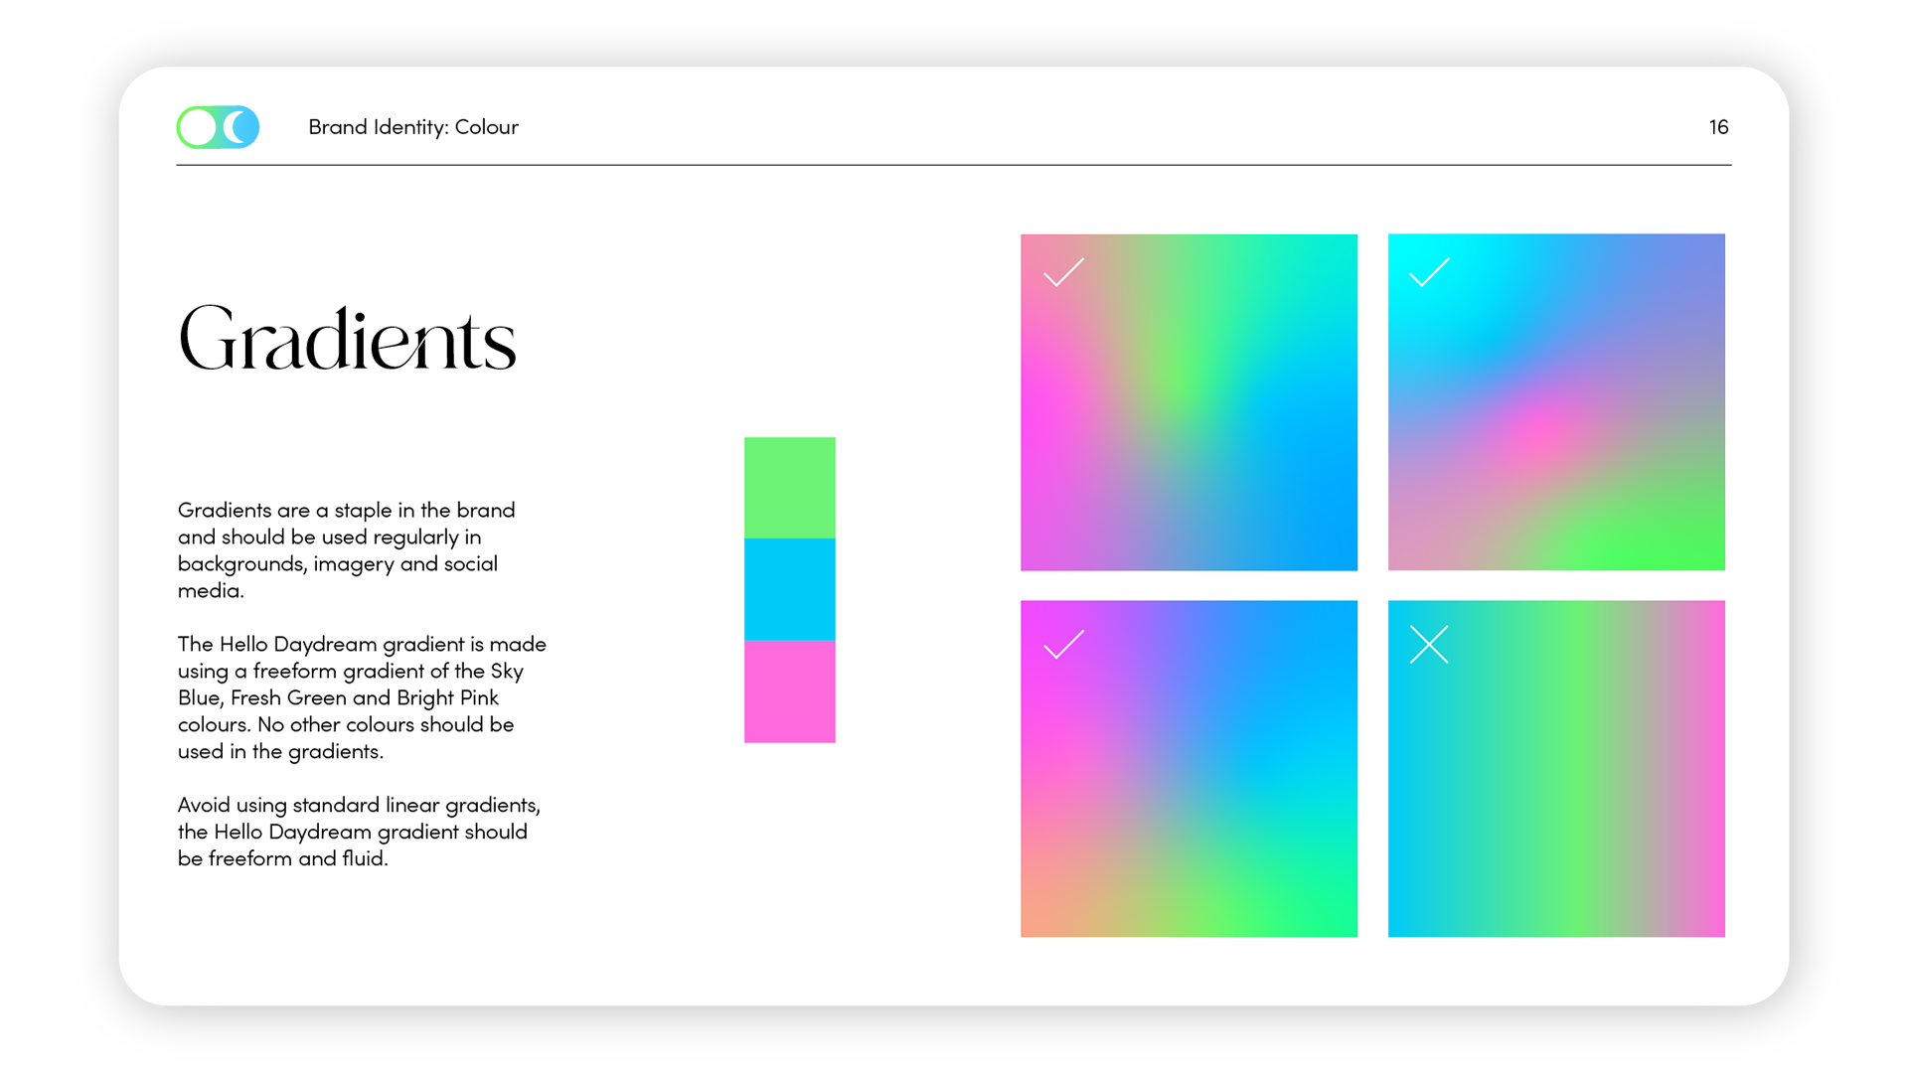Click paragraph starting 'Avoid using standard linear'
Screen dimensions: 1908x1073
click(x=359, y=832)
